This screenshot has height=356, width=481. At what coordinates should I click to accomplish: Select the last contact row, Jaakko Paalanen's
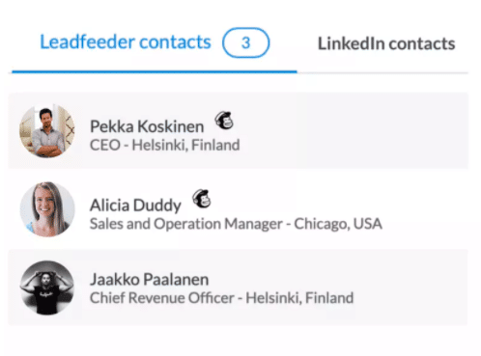[x=238, y=288]
